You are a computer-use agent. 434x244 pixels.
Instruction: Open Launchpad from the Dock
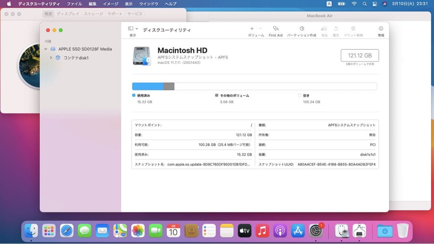tap(49, 231)
